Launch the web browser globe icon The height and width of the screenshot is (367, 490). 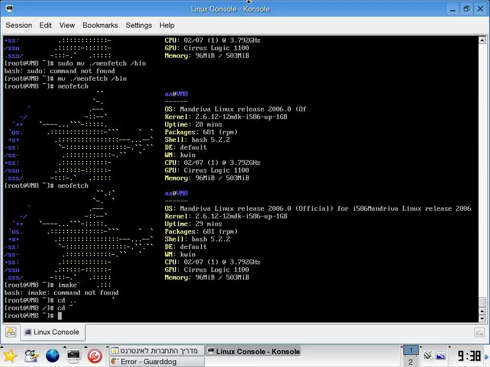click(x=53, y=356)
